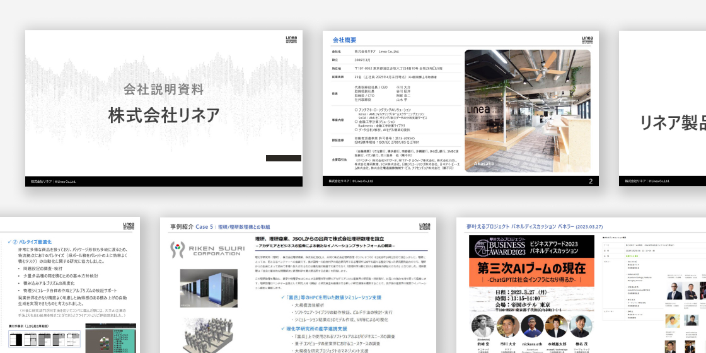Click the nickera.eth panelist portrait
Viewport: 706px width, 353px height.
point(532,326)
